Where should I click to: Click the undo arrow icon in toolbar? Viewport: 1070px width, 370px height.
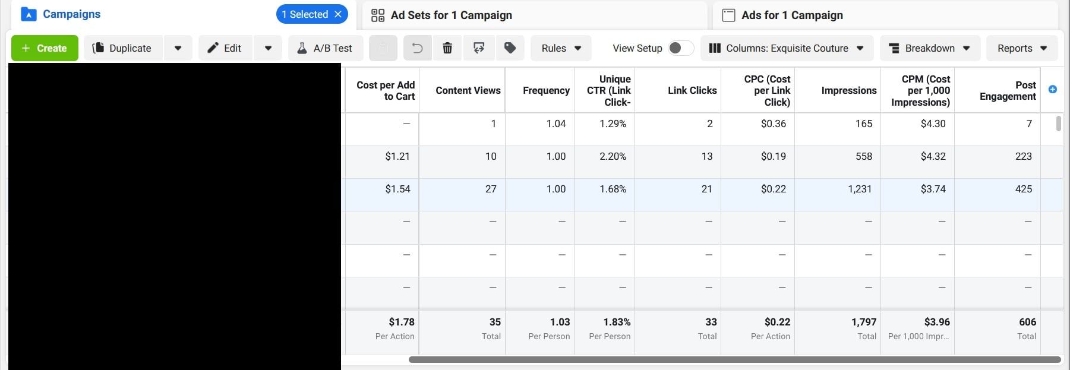(x=417, y=48)
